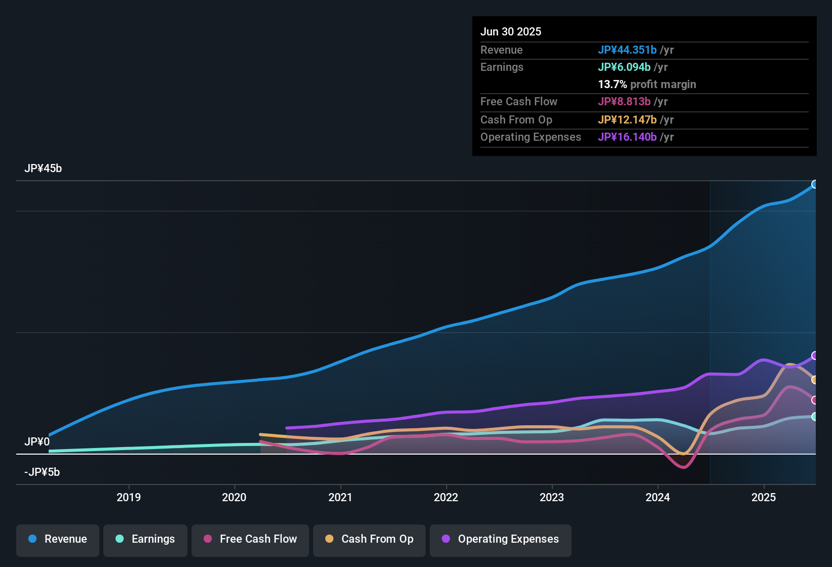Click the purple Operating Expenses endpoint marker
Image resolution: width=832 pixels, height=567 pixels.
pos(814,355)
